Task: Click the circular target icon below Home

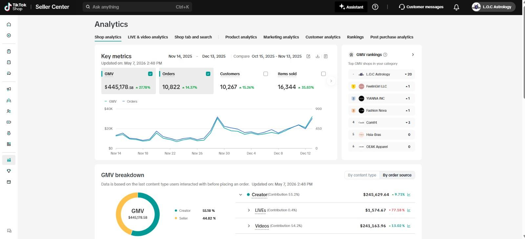Action: pos(9,35)
